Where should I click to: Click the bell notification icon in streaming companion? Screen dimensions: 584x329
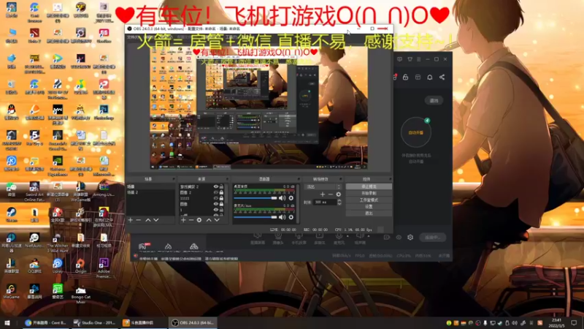(x=430, y=77)
